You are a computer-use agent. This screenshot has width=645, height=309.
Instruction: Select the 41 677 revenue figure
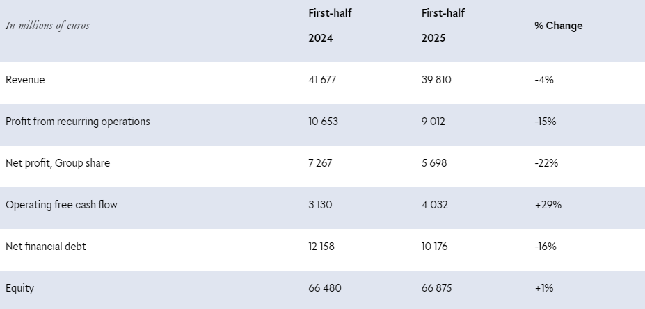pos(322,80)
